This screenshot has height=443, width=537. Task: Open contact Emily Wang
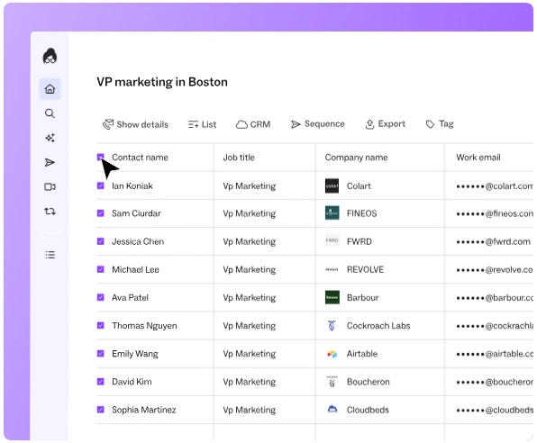(135, 354)
